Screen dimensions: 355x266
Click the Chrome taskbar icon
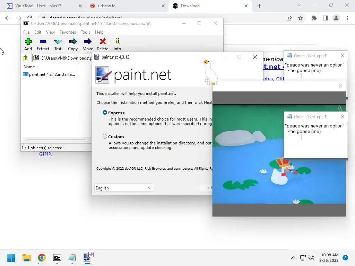[42, 258]
